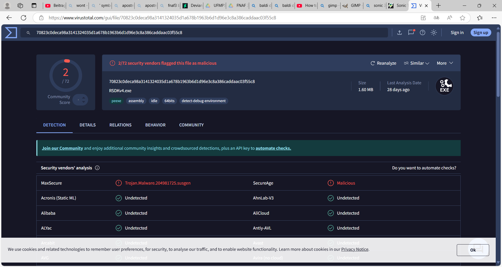The height and width of the screenshot is (267, 502).
Task: Click the assembly tag
Action: coord(136,101)
